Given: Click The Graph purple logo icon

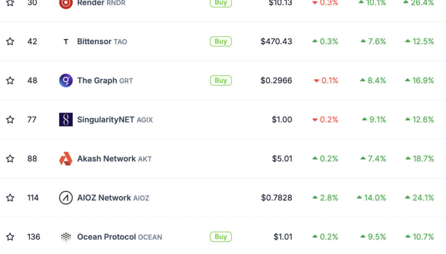Looking at the screenshot, I should point(66,81).
